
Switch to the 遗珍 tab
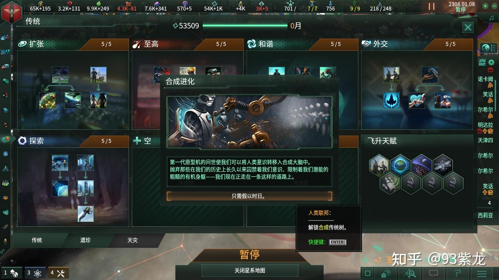(85, 240)
